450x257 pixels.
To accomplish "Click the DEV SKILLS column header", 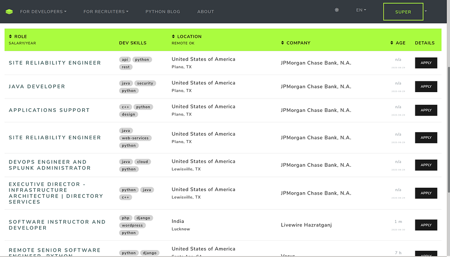I will point(133,43).
